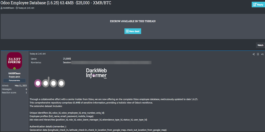The height and width of the screenshot is (132, 265).
Task: Click the Пользователь user badge
Action: click(x=14, y=80)
